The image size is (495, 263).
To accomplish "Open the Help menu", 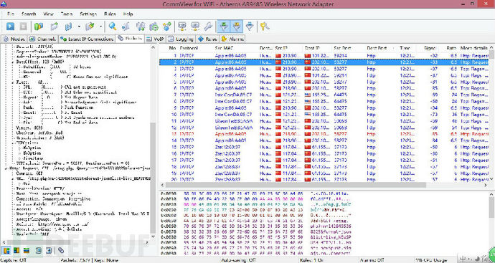I will (128, 14).
